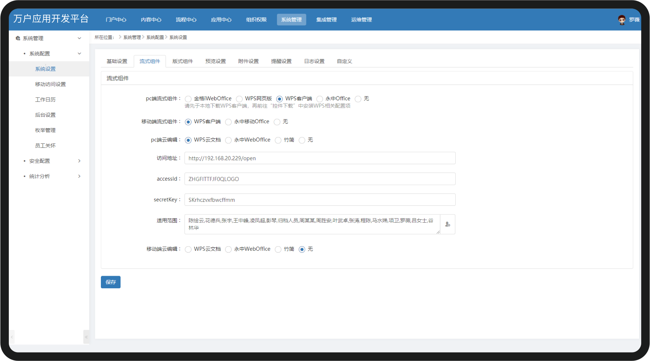Open the 预览设置 tab
The width and height of the screenshot is (650, 361).
(x=215, y=61)
